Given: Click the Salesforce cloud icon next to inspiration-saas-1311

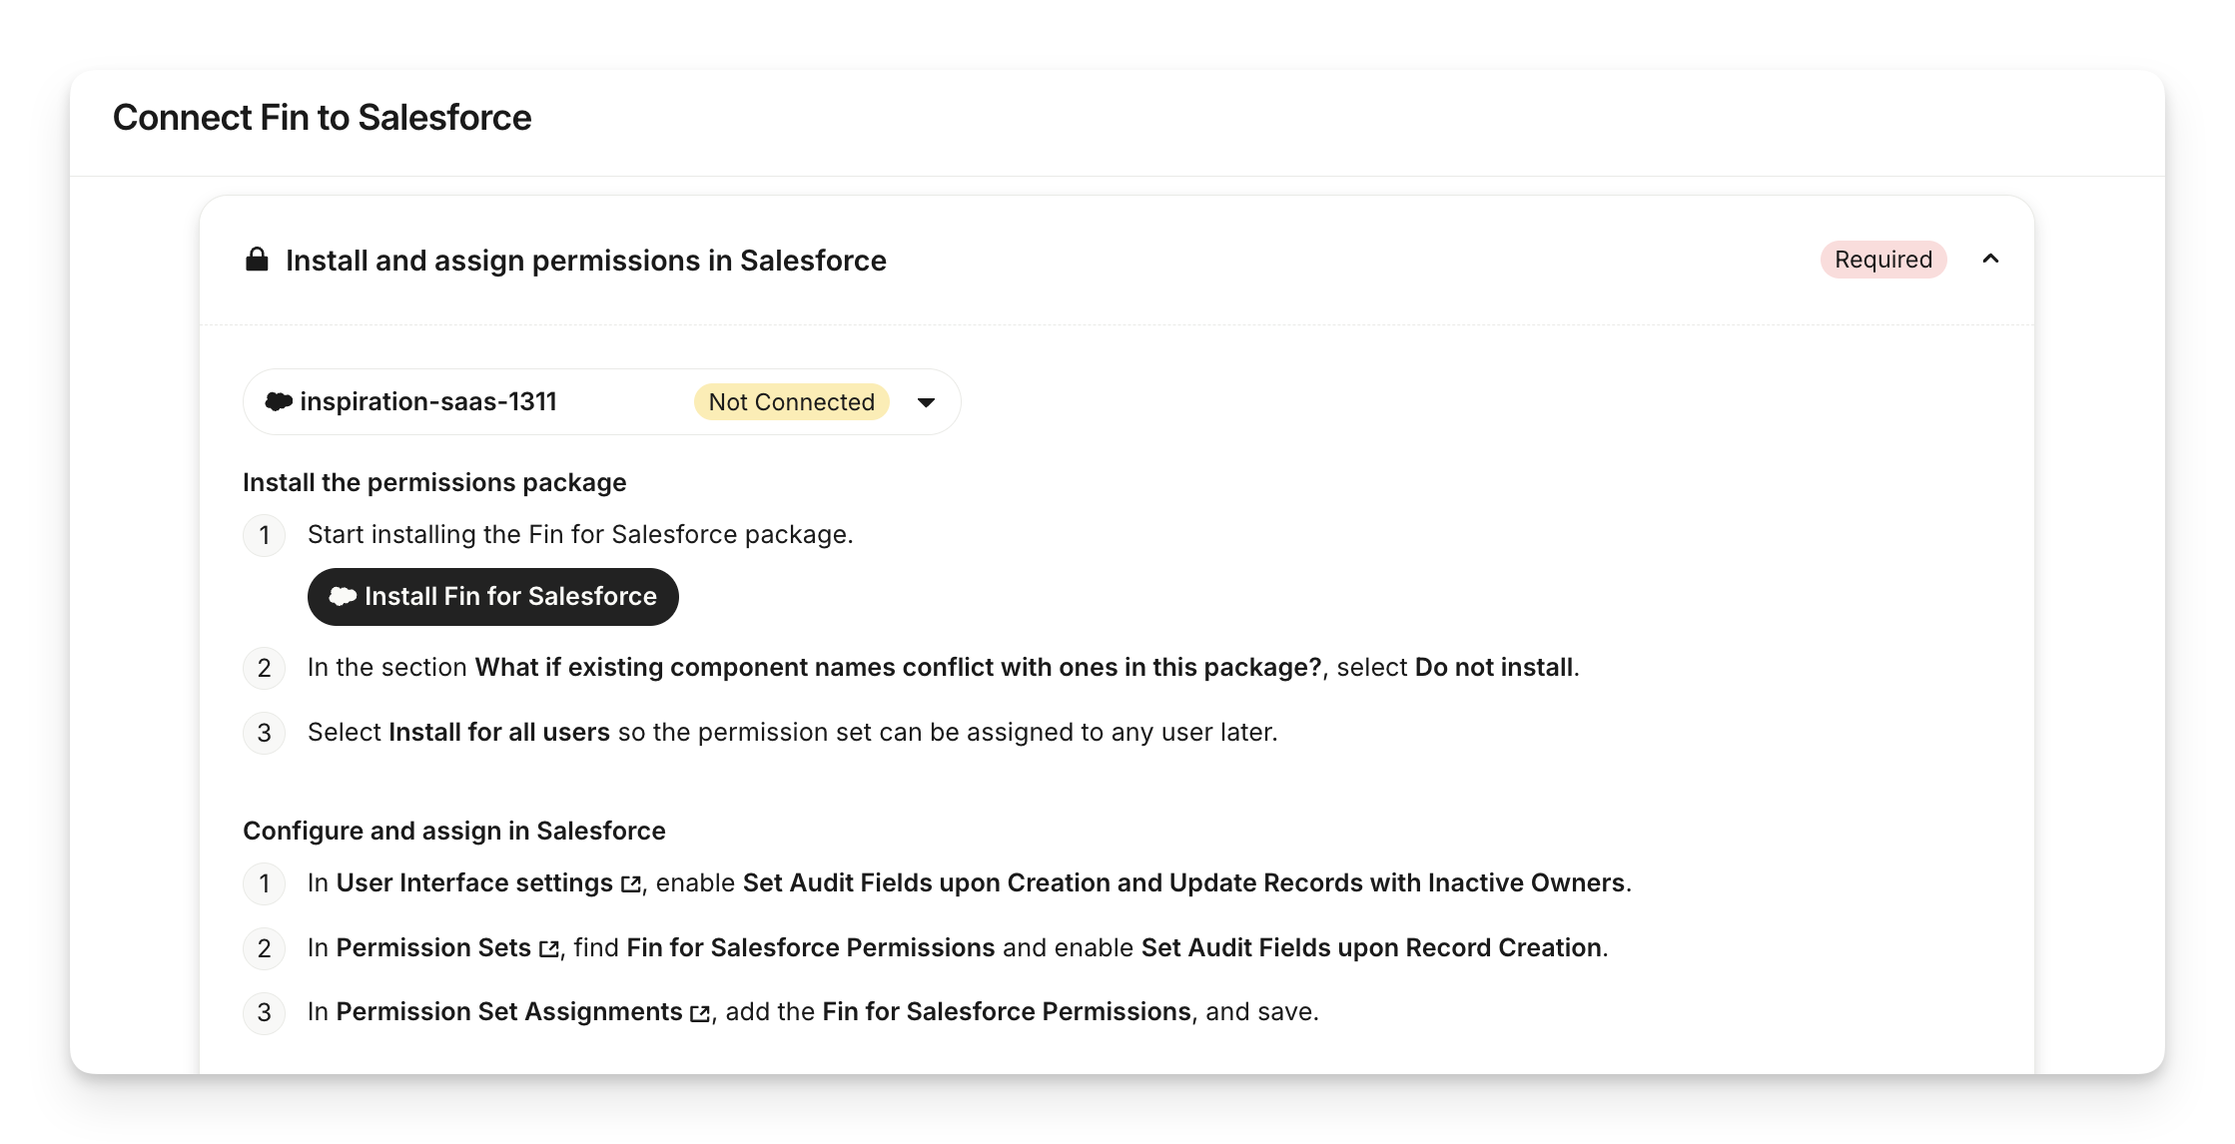Looking at the screenshot, I should 279,401.
